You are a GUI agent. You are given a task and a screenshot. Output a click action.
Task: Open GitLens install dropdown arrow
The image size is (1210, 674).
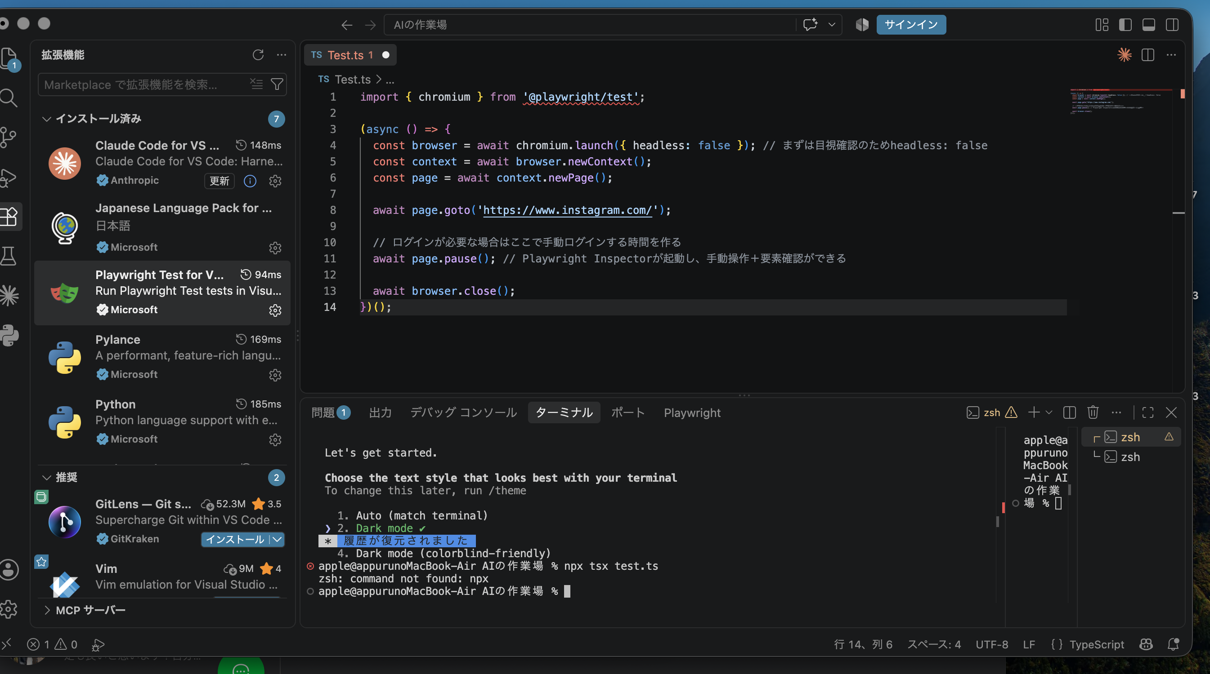[277, 539]
